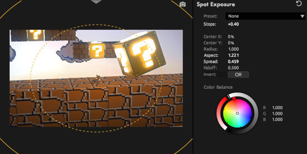
Task: Click the Aspect value 1.221
Action: click(x=233, y=55)
